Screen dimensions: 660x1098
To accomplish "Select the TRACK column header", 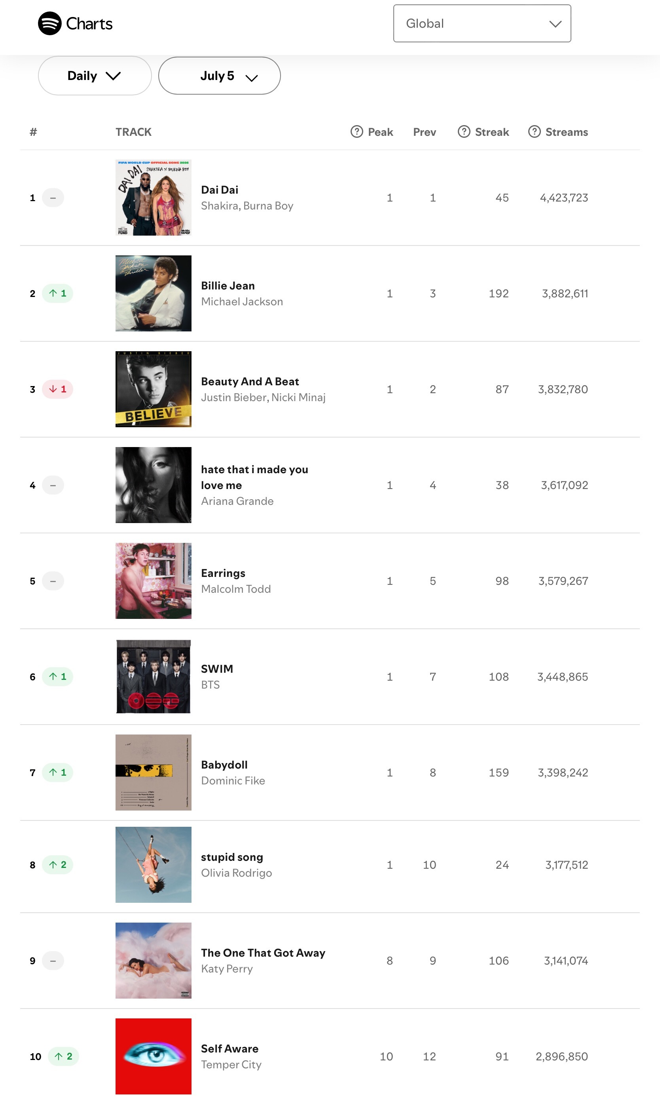I will coord(133,132).
